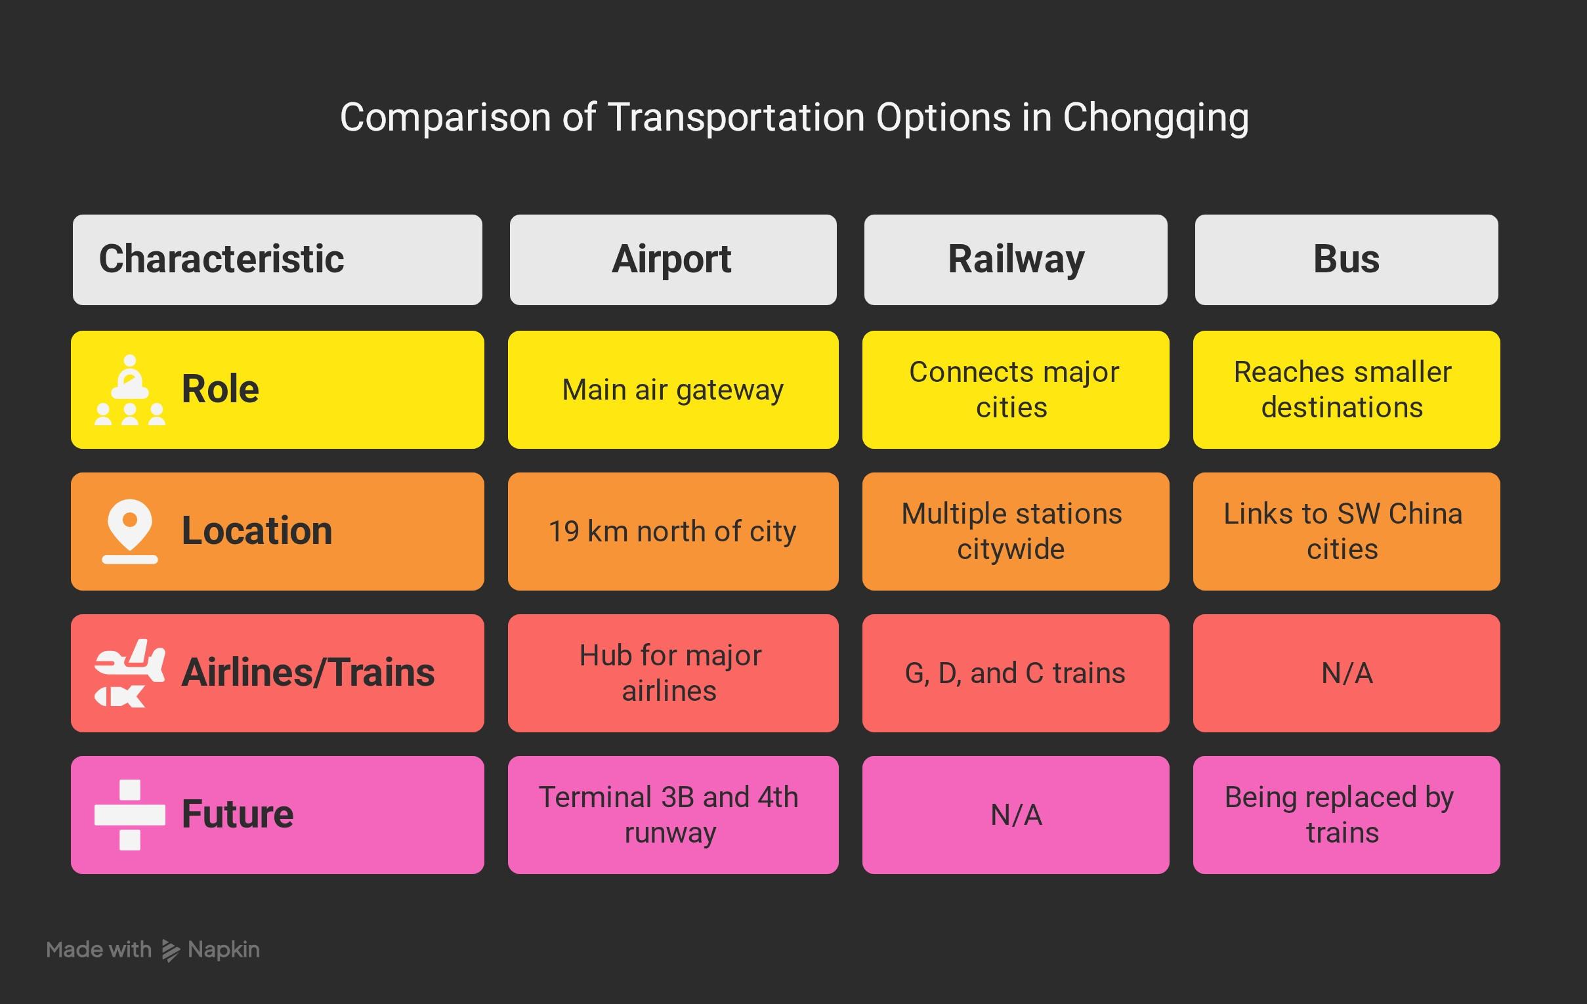The width and height of the screenshot is (1587, 1004).
Task: Select the 'Being replaced by trains' cell
Action: pos(1346,815)
